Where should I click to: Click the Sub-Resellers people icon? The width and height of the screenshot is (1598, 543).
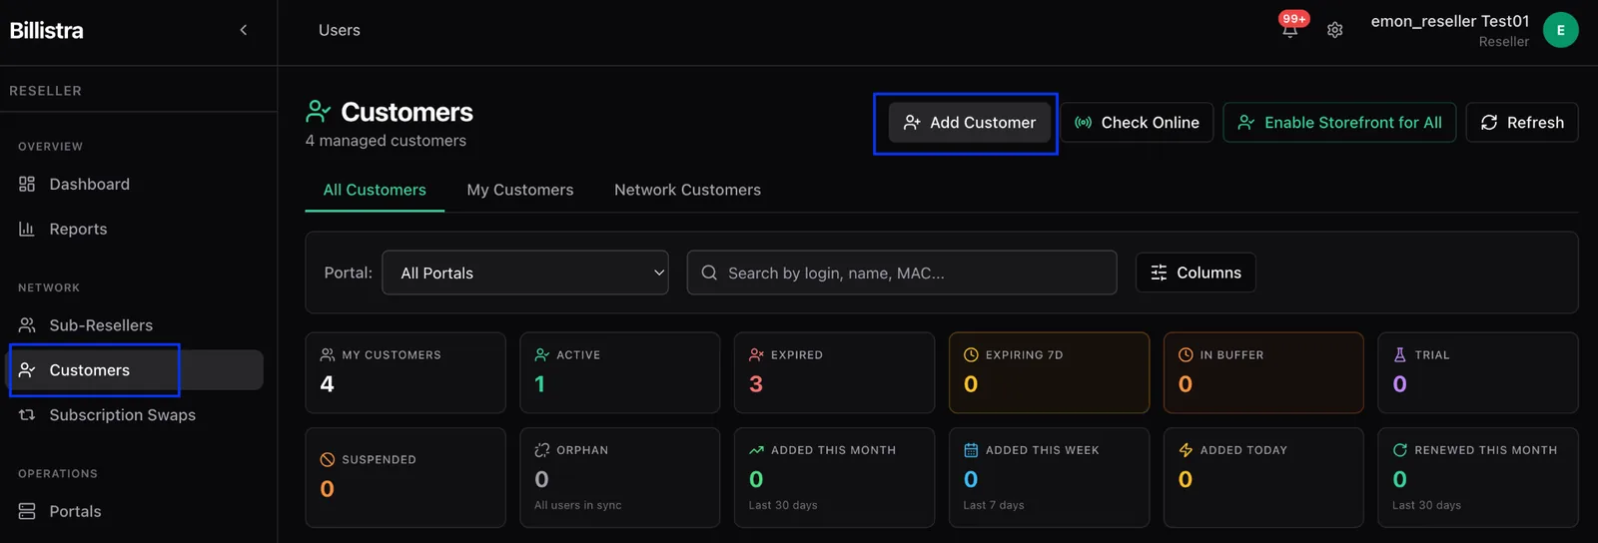(27, 325)
